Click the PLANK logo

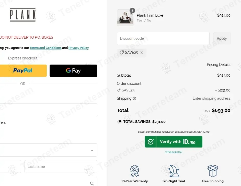[x=23, y=15]
